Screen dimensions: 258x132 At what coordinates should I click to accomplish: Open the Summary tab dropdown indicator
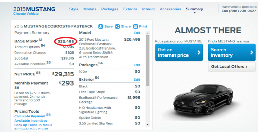195,13
